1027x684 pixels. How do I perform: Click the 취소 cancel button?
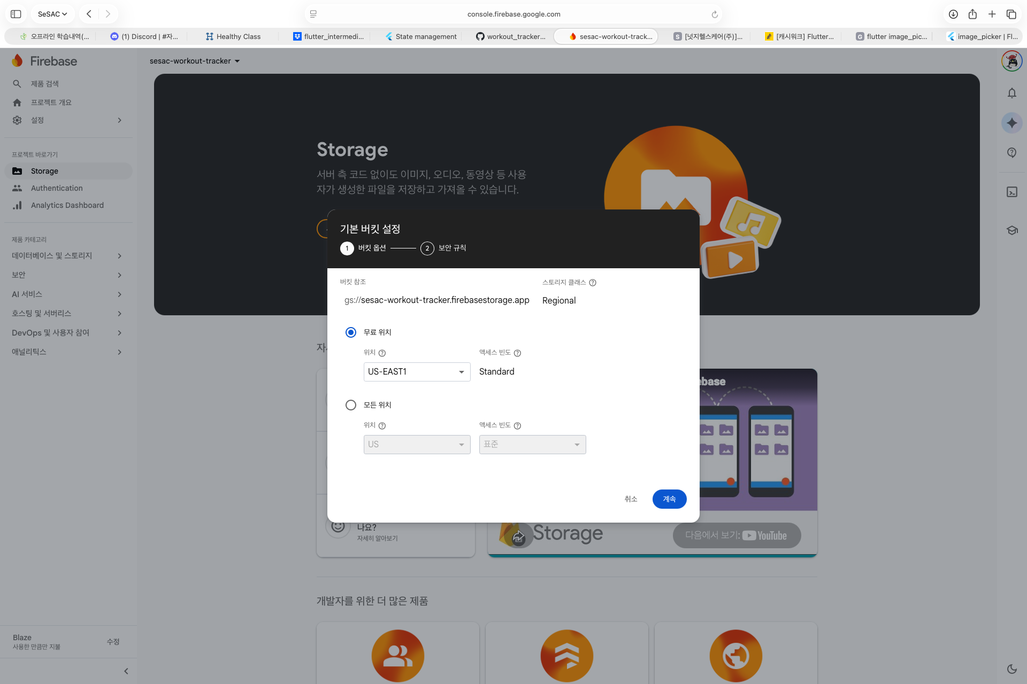coord(631,499)
